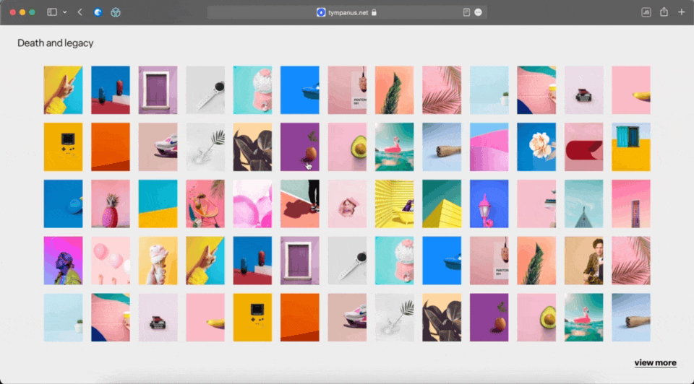Open a new tab with plus icon
The image size is (694, 384).
coord(682,12)
